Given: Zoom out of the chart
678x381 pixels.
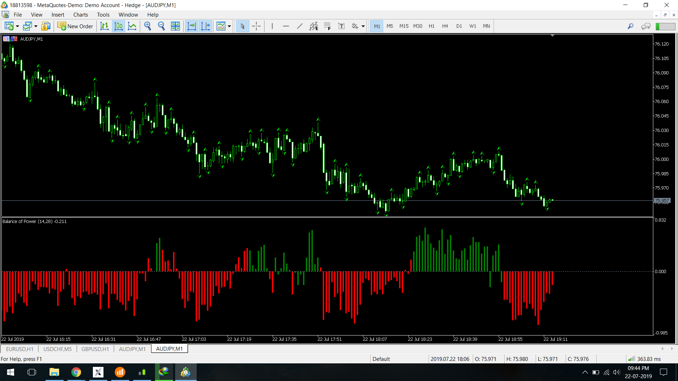Looking at the screenshot, I should coord(161,26).
